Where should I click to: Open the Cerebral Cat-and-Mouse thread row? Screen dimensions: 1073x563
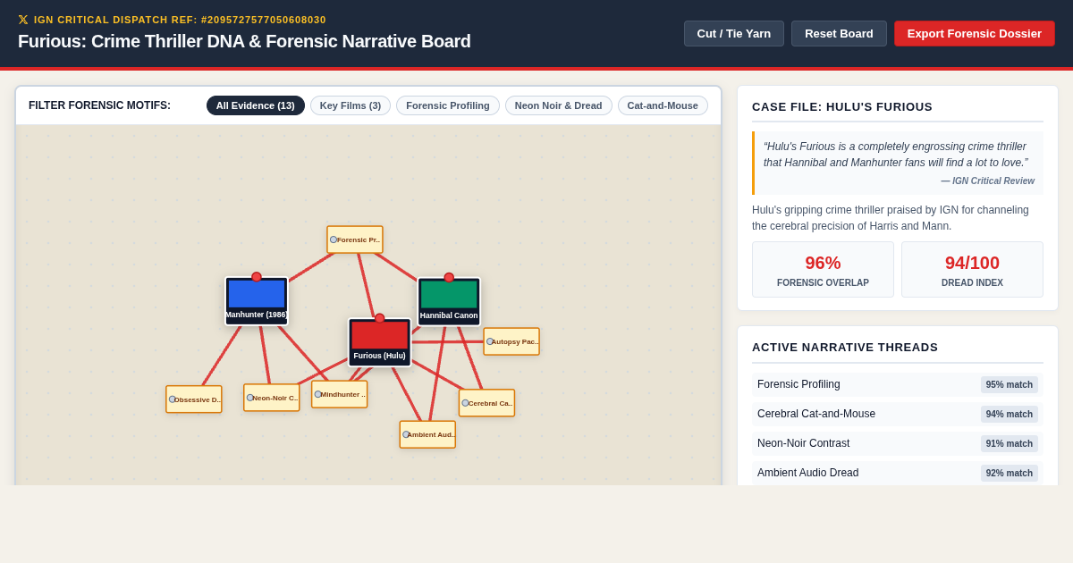tap(898, 414)
